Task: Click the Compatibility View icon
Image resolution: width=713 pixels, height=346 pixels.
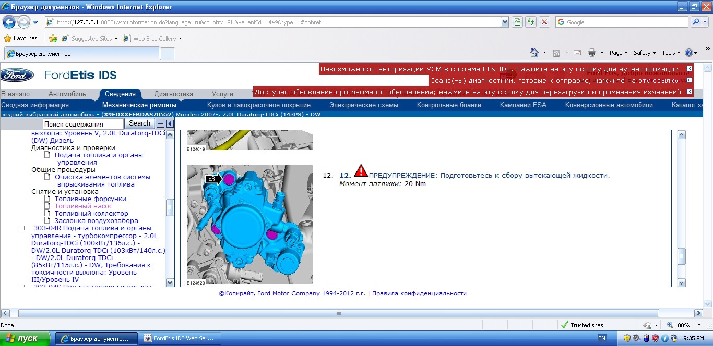Action: click(517, 22)
